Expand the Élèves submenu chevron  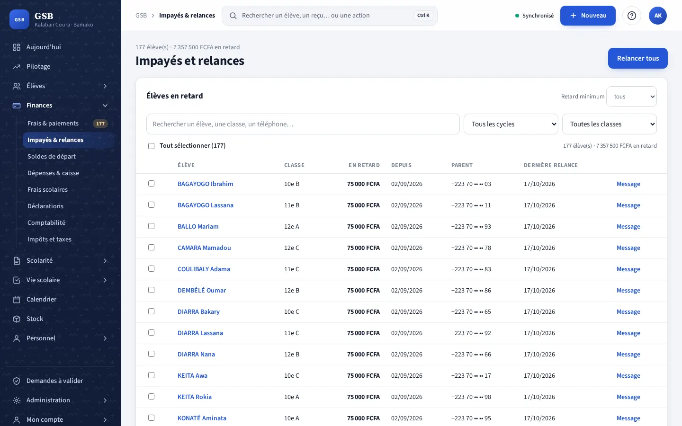click(x=105, y=86)
